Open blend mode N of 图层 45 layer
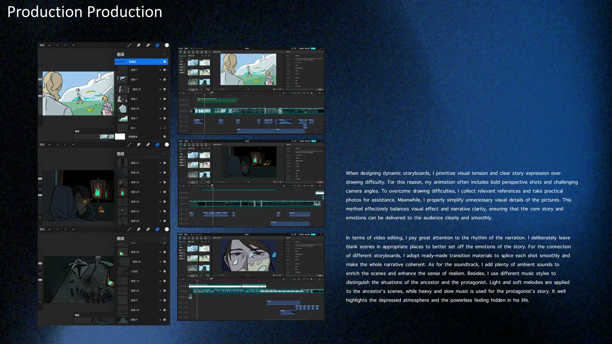The width and height of the screenshot is (612, 344). point(160,291)
